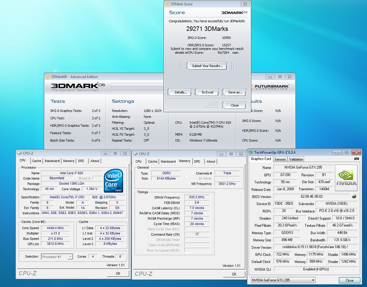The width and height of the screenshot is (367, 287).
Task: Click Submit Your Results button
Action: 207,66
